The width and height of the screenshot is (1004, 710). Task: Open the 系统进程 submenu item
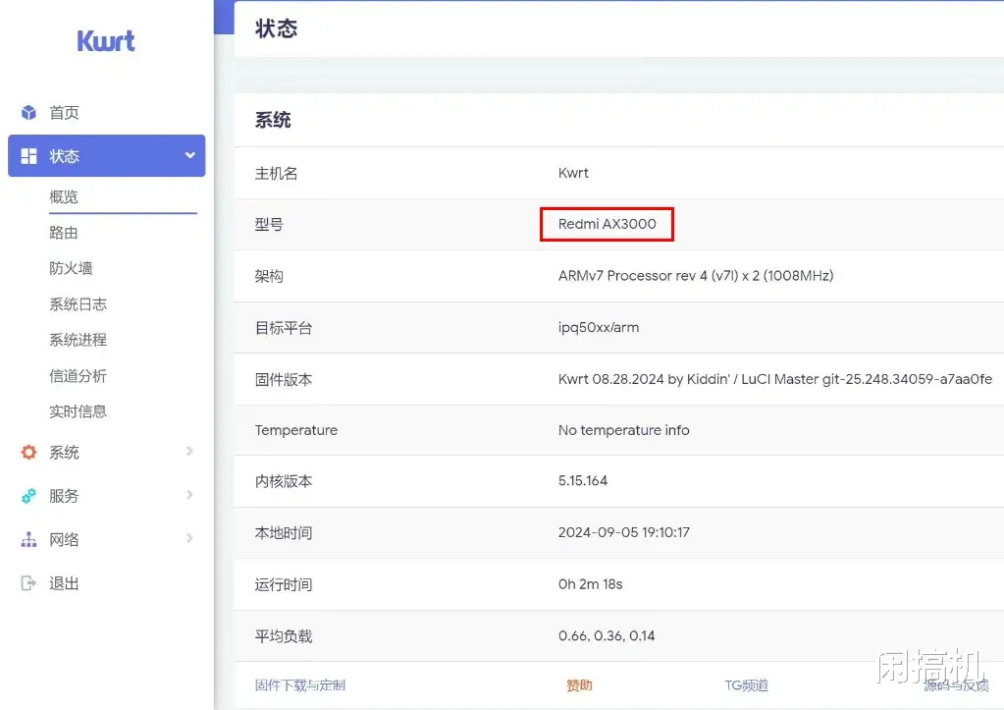(79, 340)
